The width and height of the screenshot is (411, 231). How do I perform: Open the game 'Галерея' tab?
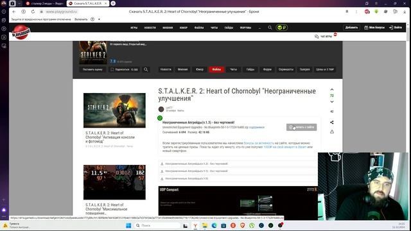(x=304, y=69)
